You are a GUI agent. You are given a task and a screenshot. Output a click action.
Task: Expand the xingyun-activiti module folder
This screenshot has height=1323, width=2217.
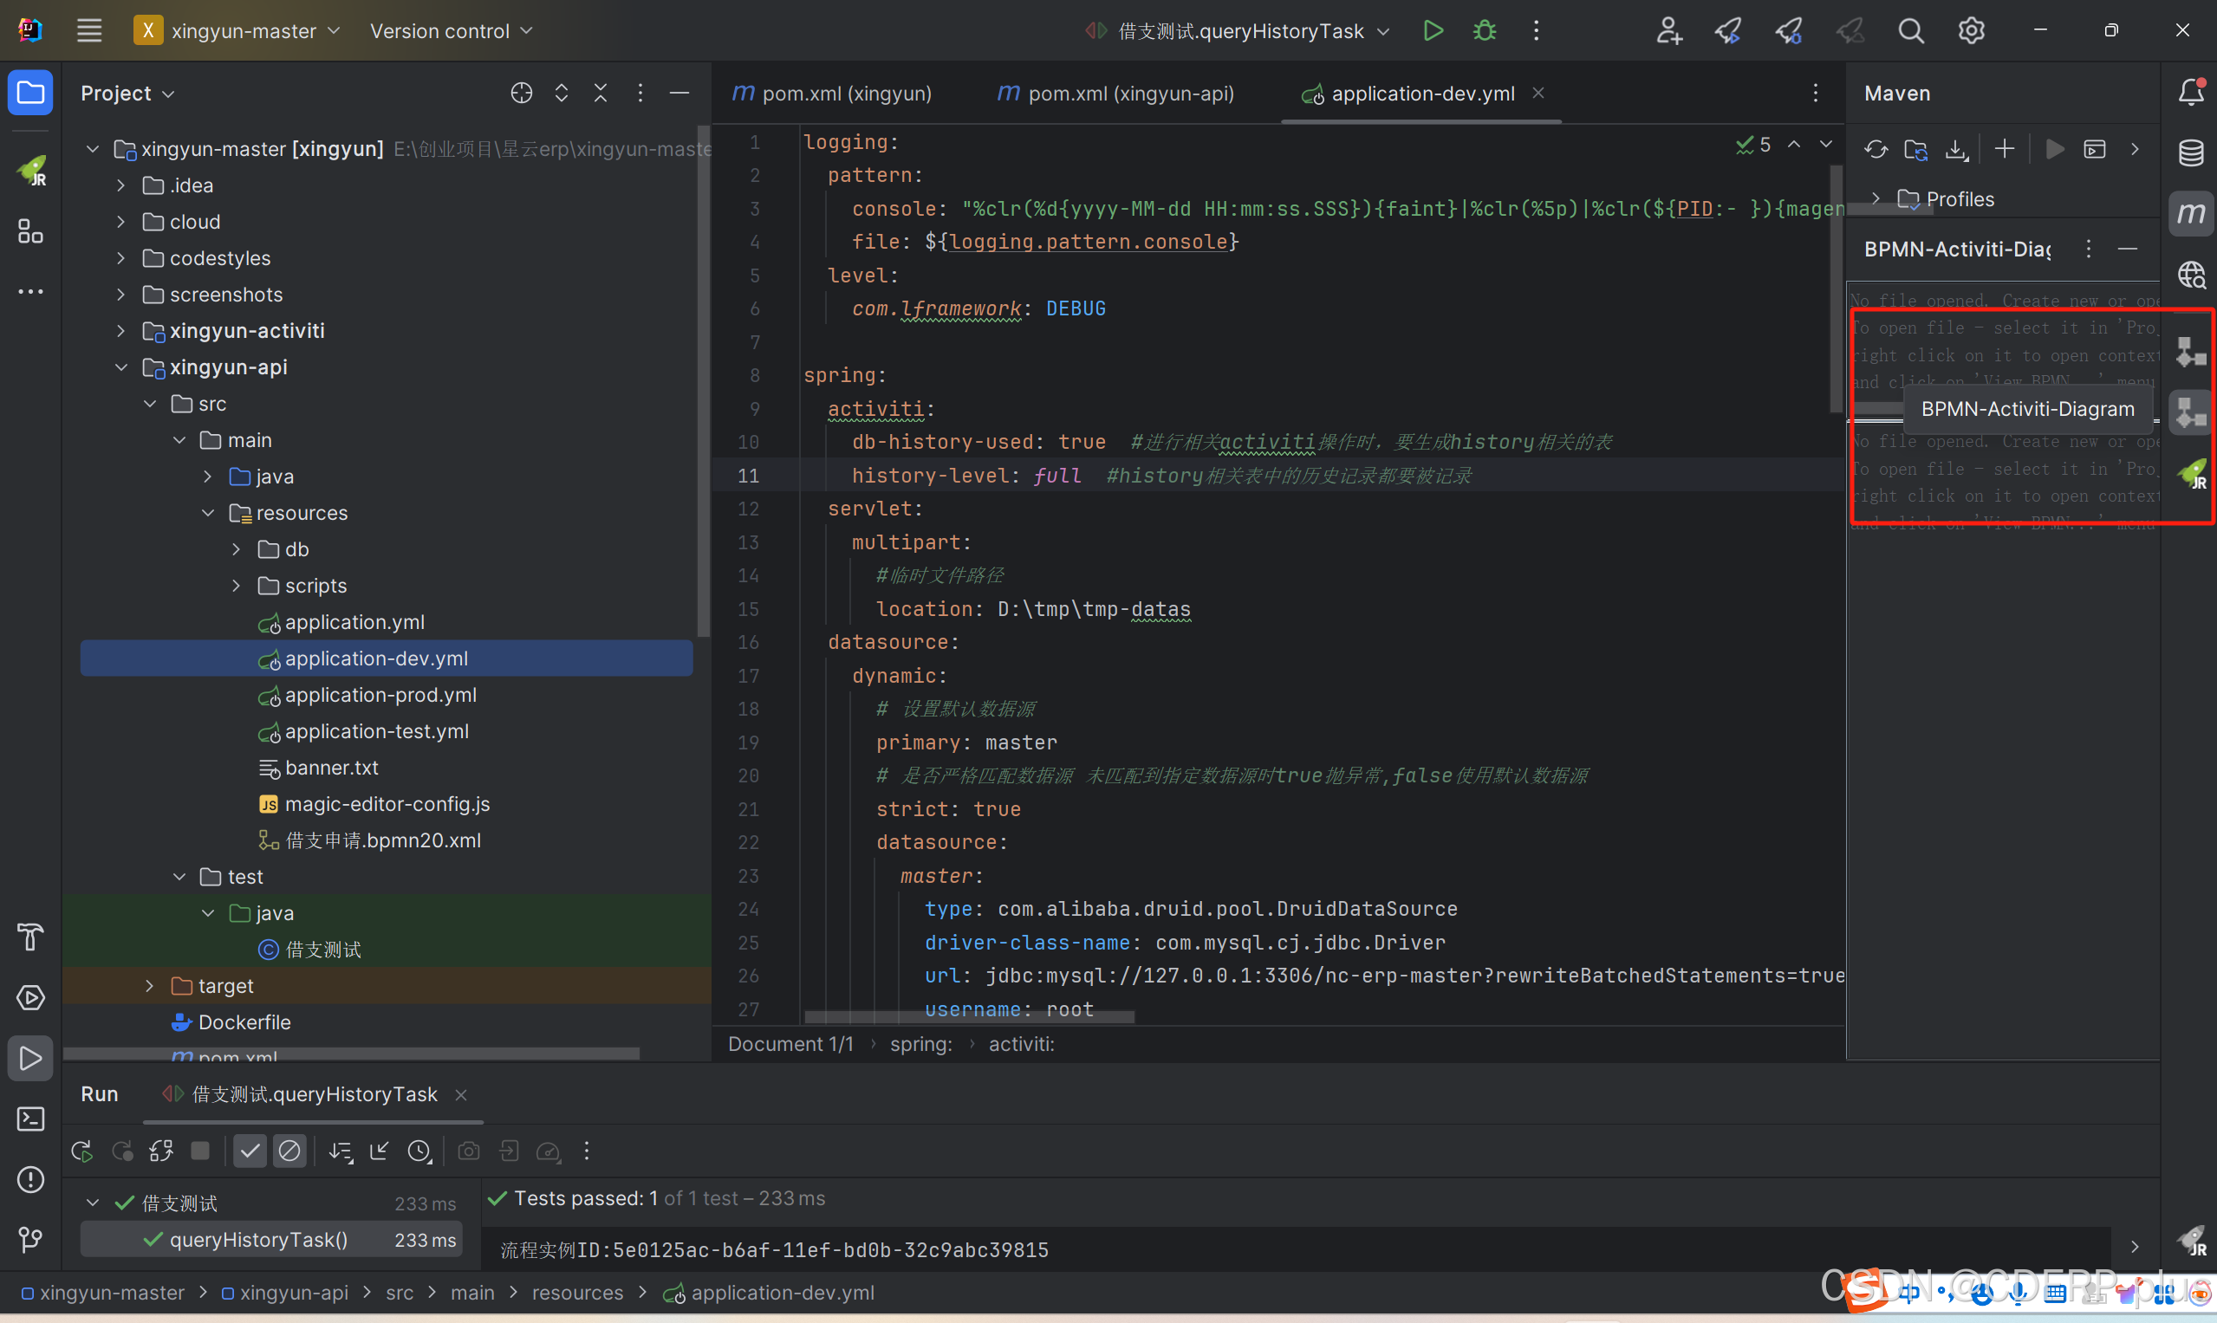[121, 331]
